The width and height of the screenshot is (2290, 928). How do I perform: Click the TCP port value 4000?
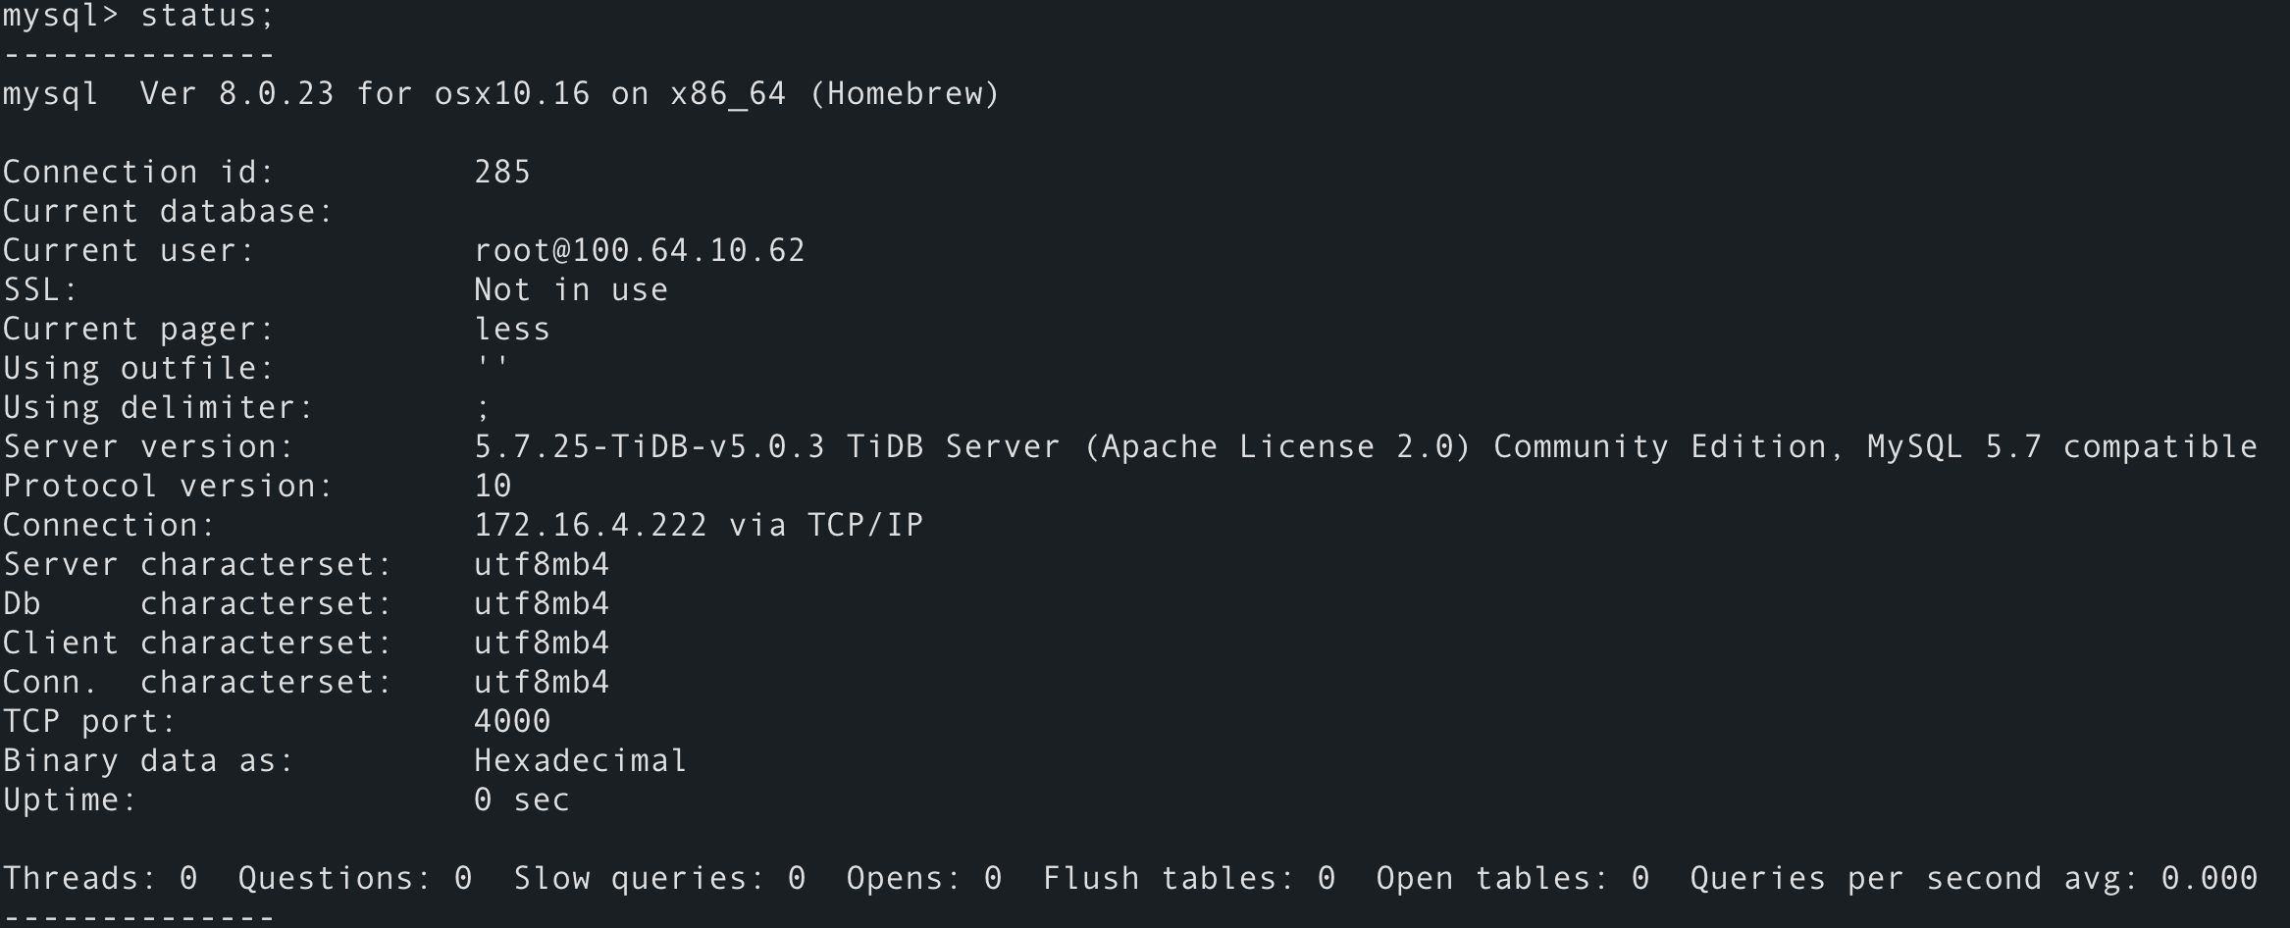coord(512,722)
